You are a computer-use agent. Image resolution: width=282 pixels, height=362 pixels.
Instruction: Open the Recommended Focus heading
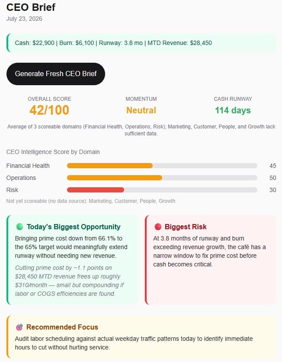pos(62,327)
